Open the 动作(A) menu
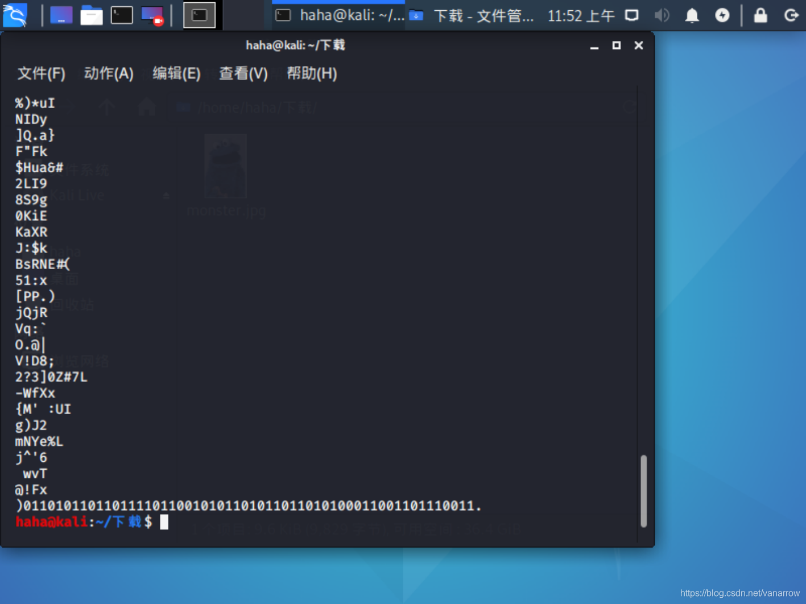The image size is (806, 604). tap(109, 73)
